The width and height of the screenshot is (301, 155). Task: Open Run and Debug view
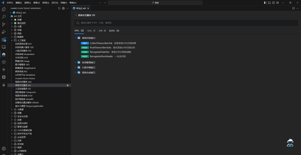(3, 32)
